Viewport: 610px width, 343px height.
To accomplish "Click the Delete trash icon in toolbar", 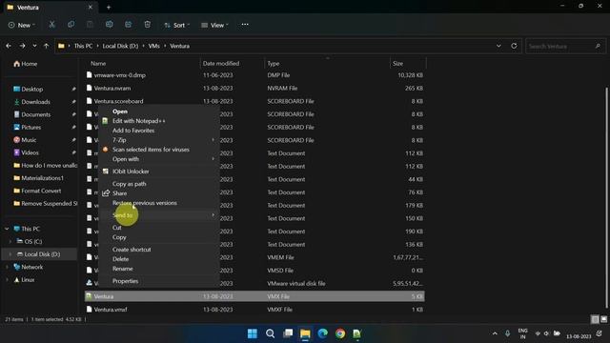I will coord(148,25).
